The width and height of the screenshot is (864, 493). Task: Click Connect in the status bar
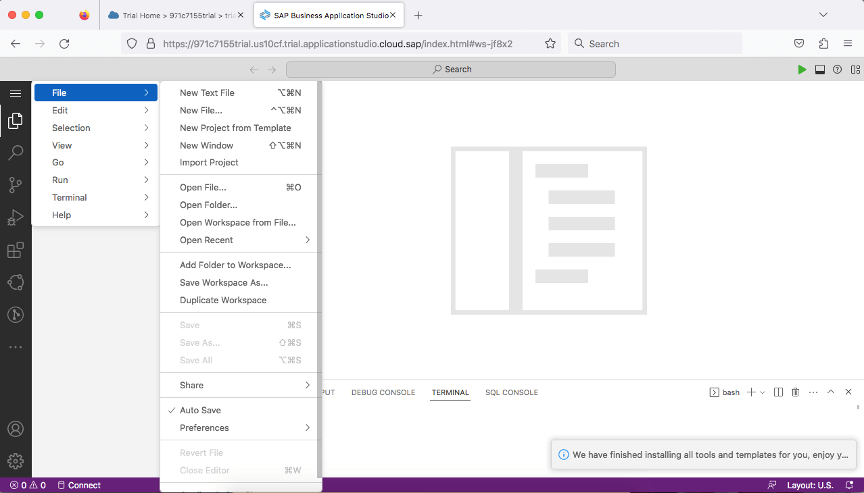[x=79, y=485]
